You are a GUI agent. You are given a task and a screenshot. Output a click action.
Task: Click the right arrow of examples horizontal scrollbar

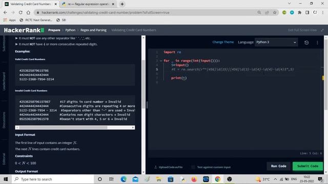tap(133, 127)
